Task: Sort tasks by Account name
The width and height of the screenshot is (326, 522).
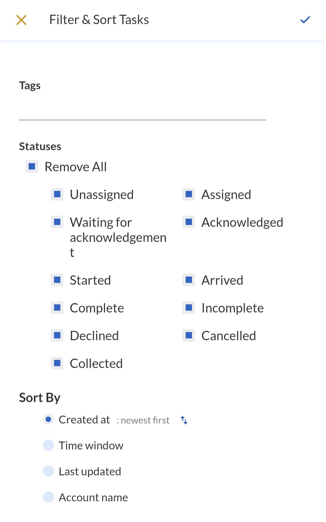Action: tap(48, 497)
